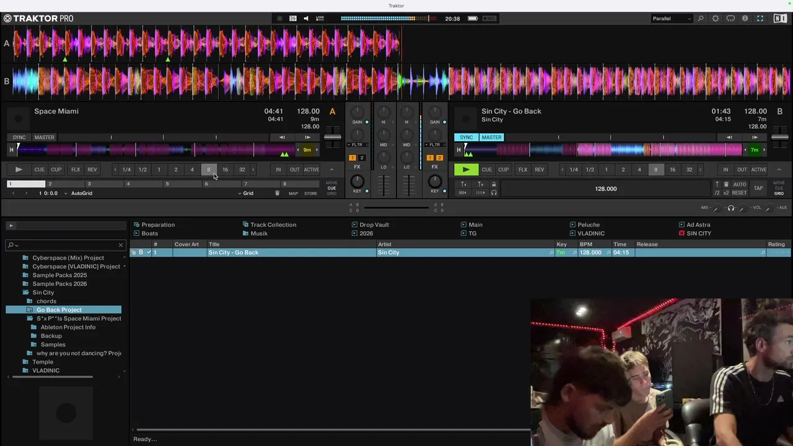This screenshot has height=446, width=793.
Task: Click the battery indicator in header
Action: coord(473,19)
